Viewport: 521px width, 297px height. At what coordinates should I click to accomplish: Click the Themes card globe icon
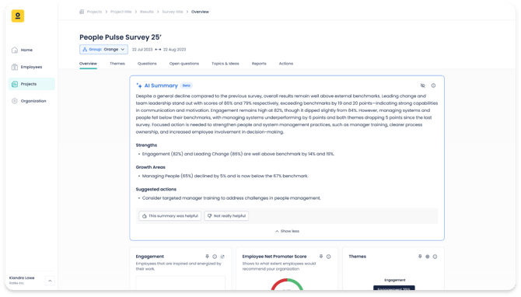point(428,257)
